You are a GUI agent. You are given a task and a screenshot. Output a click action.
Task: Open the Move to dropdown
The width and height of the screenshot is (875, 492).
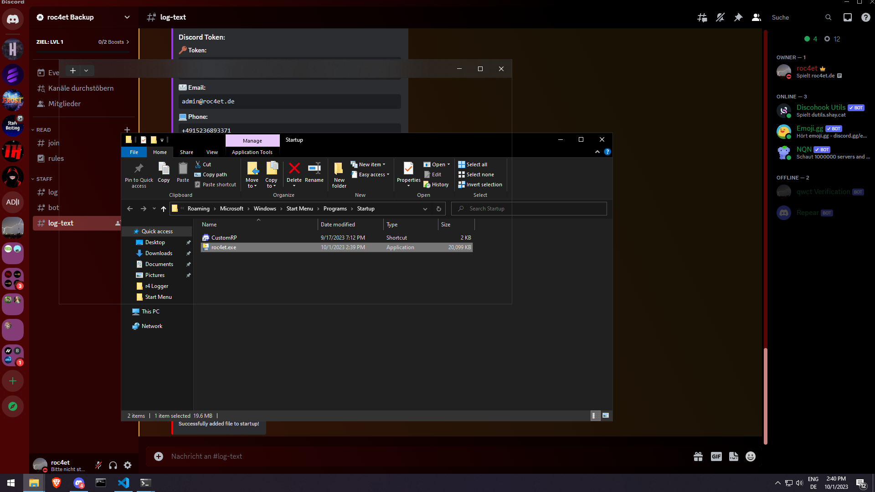click(252, 175)
